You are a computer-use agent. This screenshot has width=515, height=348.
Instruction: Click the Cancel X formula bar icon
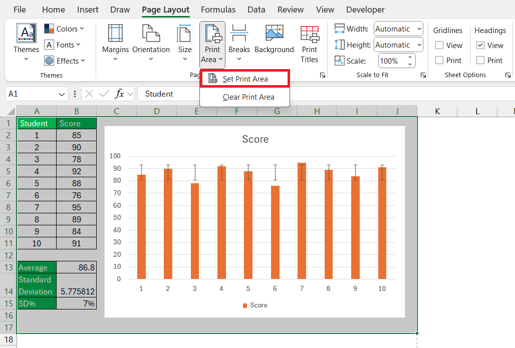(x=89, y=94)
